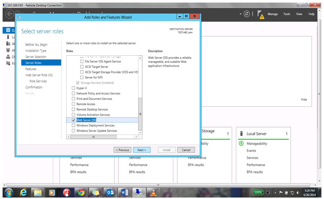This screenshot has width=324, height=199.
Task: Select the Local Server sidebar icon
Action: pyautogui.click(x=8, y=37)
